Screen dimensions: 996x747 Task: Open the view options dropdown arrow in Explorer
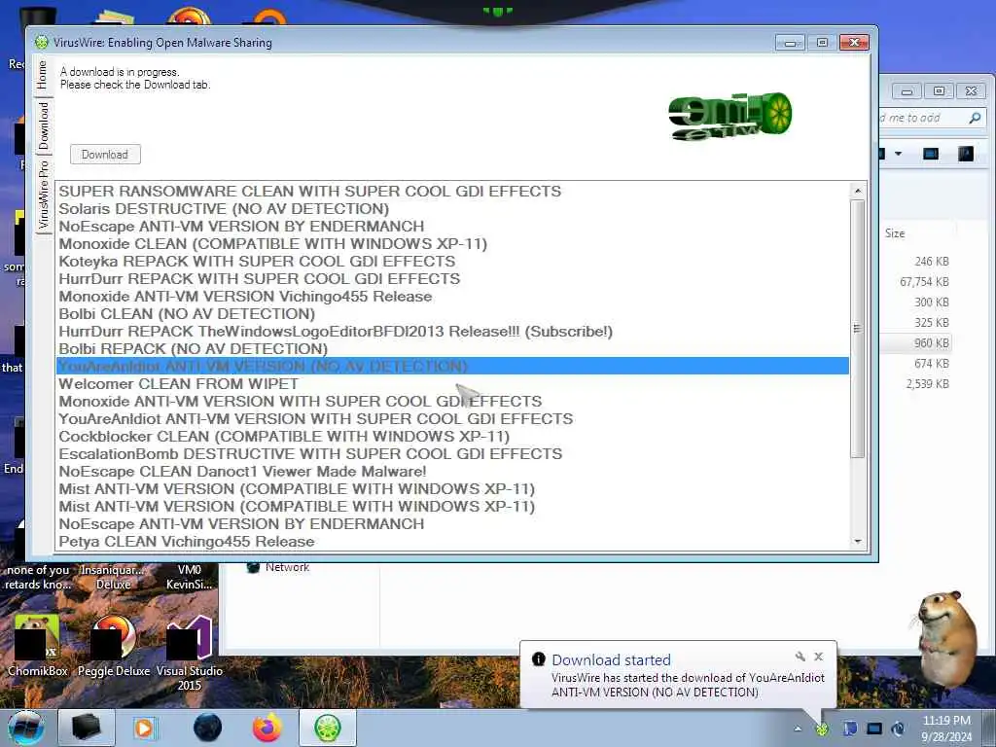(x=898, y=154)
